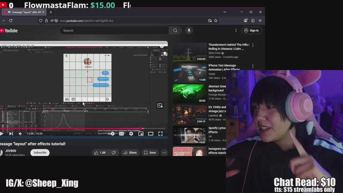Viewport: 343px width, 193px height.
Task: Open more actions menu beside Save
Action: coord(164,153)
